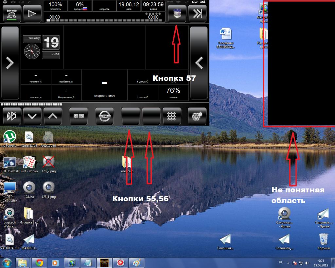The width and height of the screenshot is (335, 268).
Task: Skip to the next track
Action: pos(198,14)
